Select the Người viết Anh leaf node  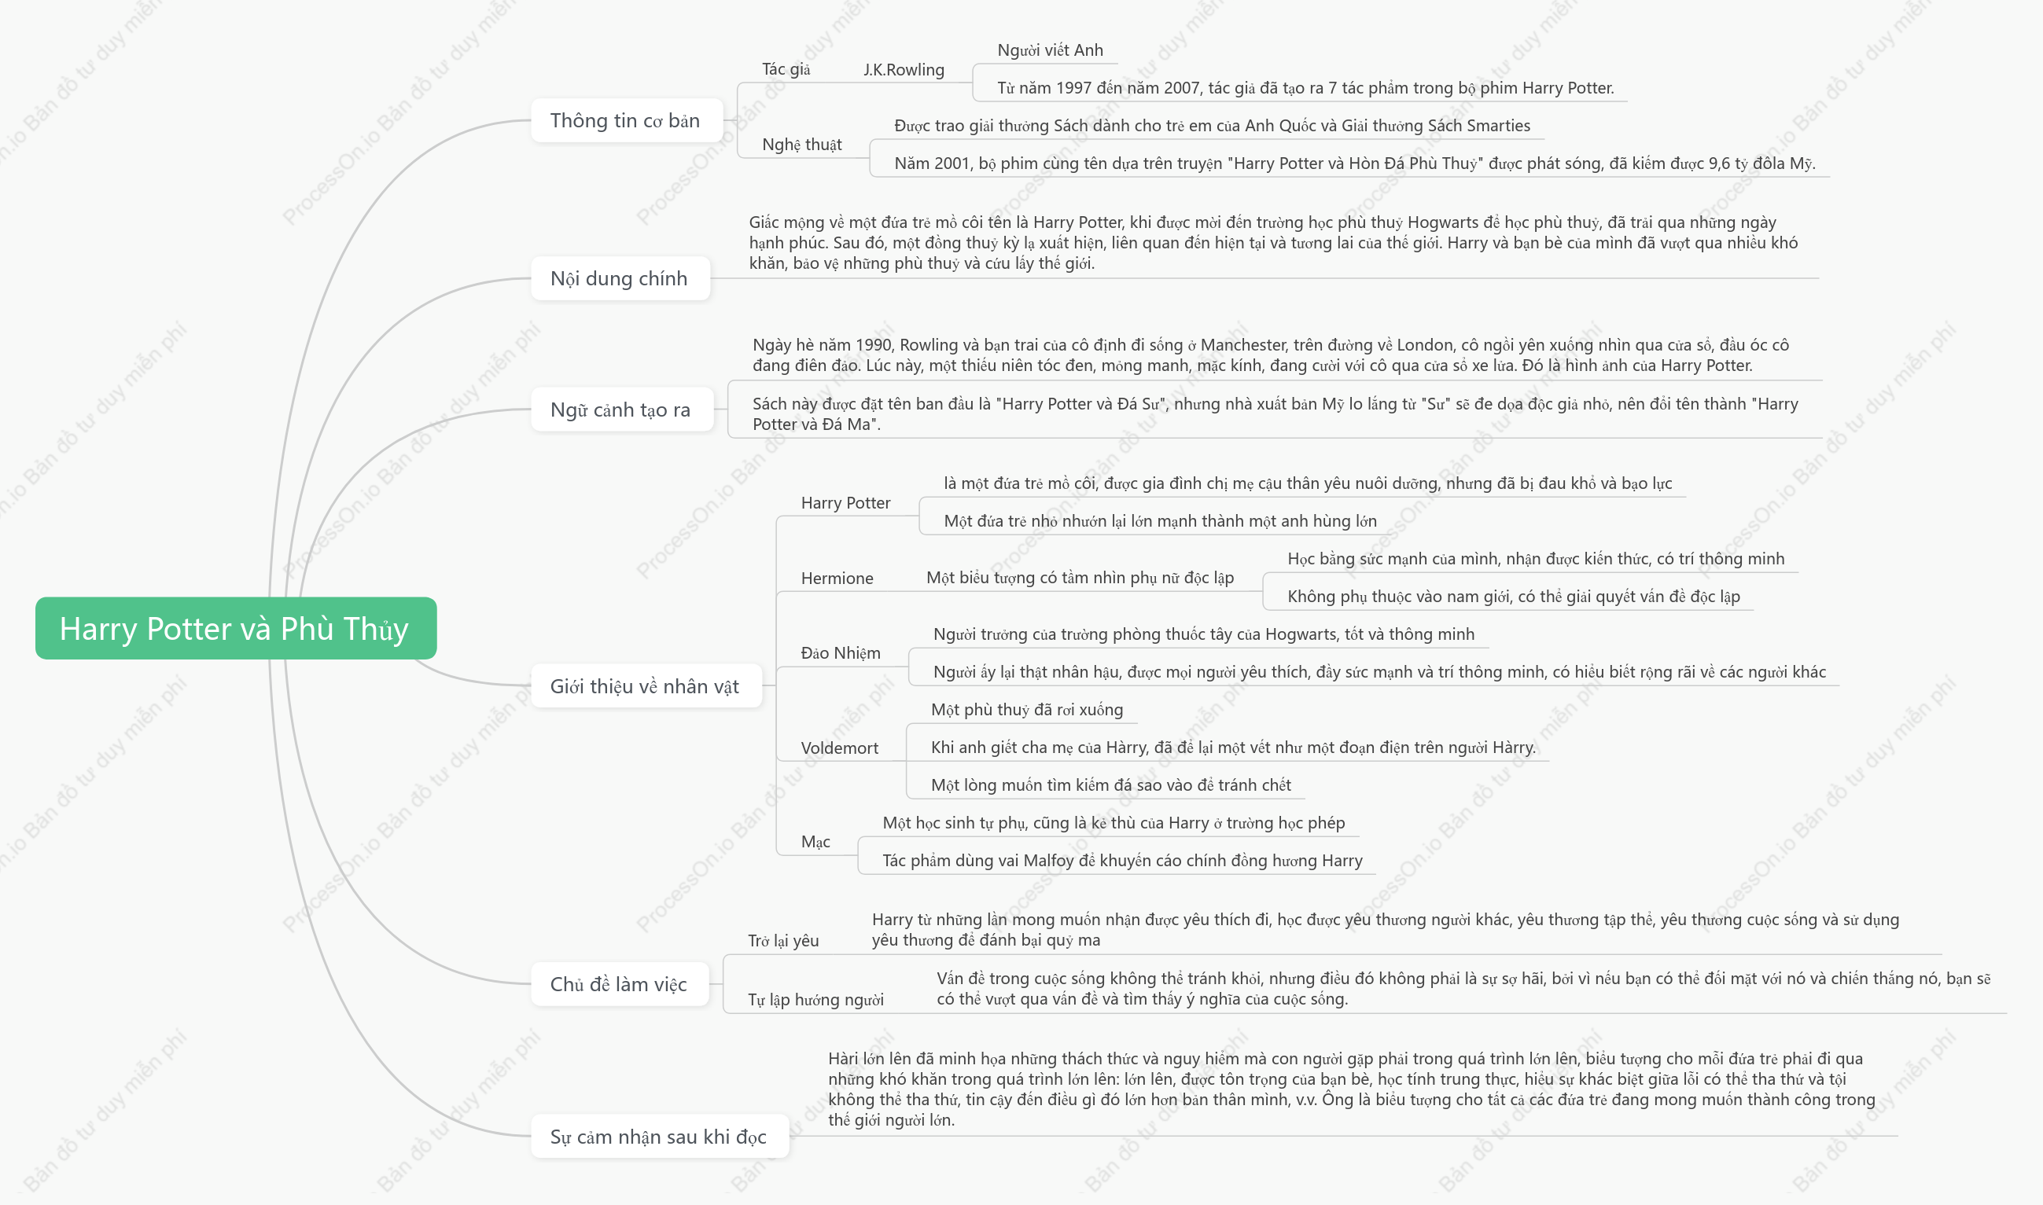tap(1051, 50)
